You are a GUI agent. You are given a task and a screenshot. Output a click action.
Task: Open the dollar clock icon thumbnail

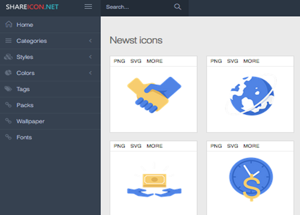click(x=251, y=179)
